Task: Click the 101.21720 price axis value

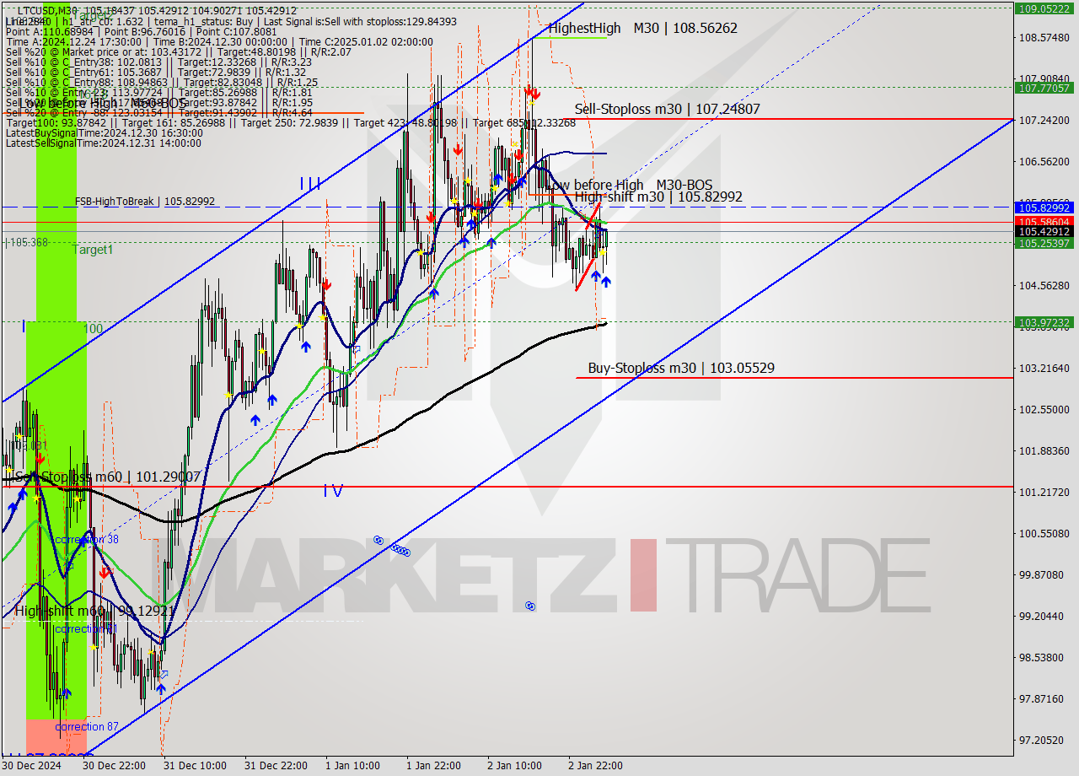Action: click(1044, 493)
